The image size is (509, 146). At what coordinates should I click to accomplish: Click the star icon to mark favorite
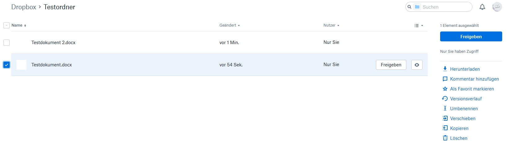click(x=445, y=89)
